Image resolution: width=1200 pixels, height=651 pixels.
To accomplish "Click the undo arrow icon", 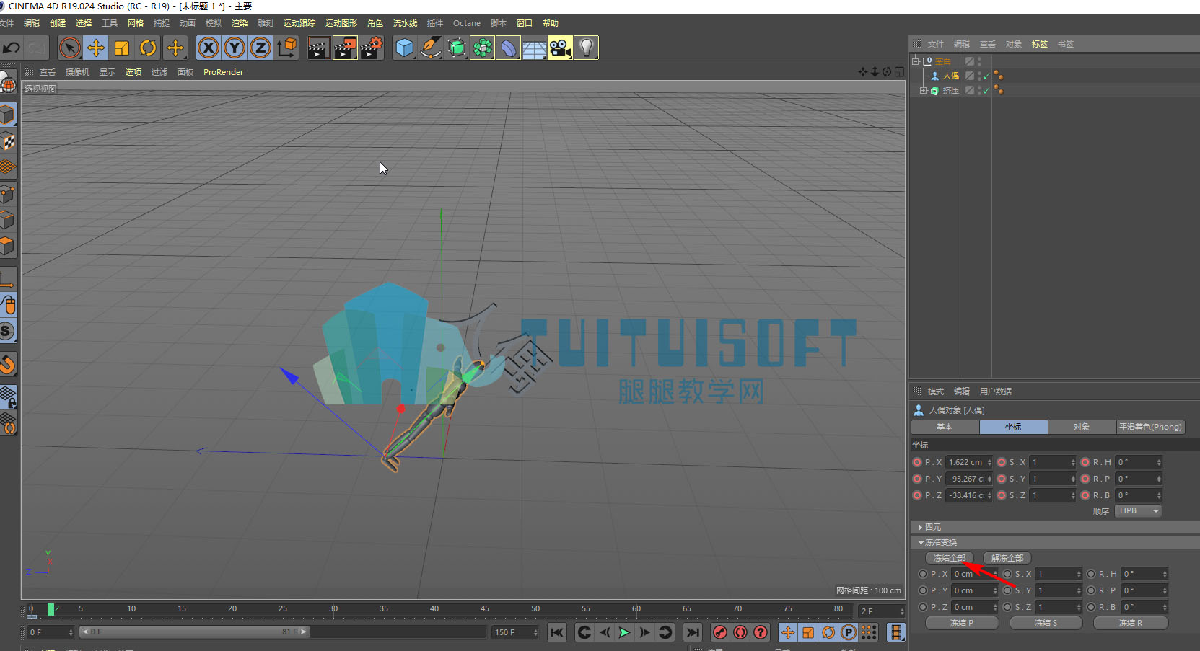I will pos(11,48).
